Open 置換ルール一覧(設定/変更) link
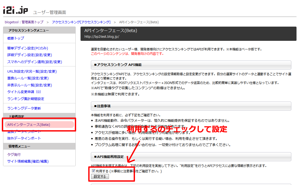The height and width of the screenshot is (185, 304). click(x=28, y=78)
